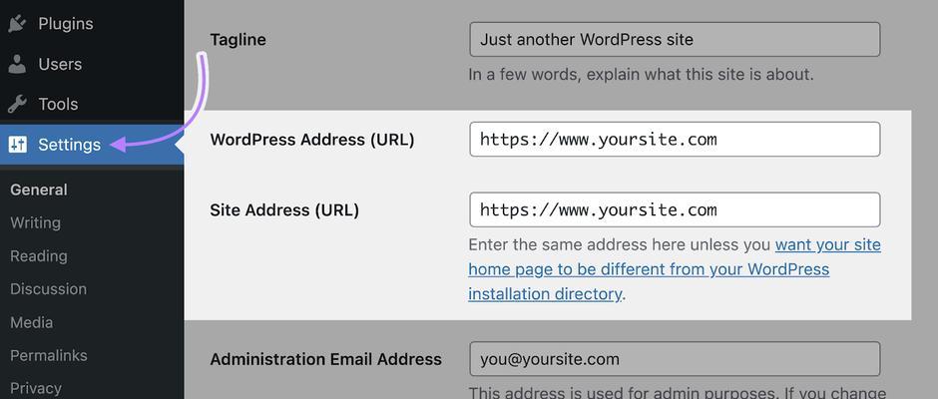Open the General settings subpage

[39, 190]
